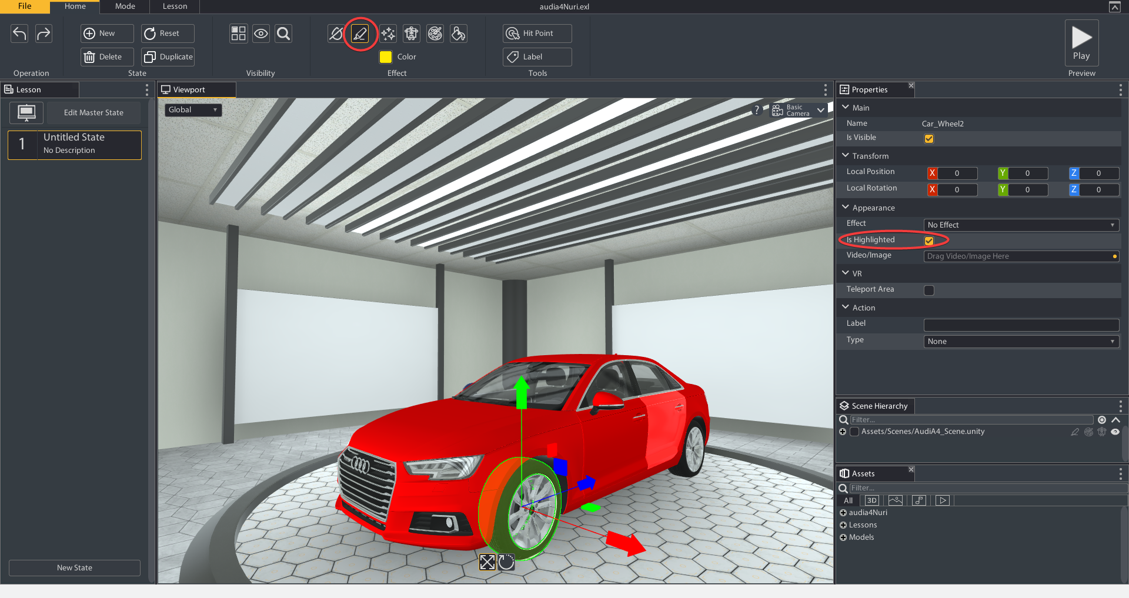Click the Redo arrow in Operation group
This screenshot has width=1129, height=598.
tap(44, 34)
